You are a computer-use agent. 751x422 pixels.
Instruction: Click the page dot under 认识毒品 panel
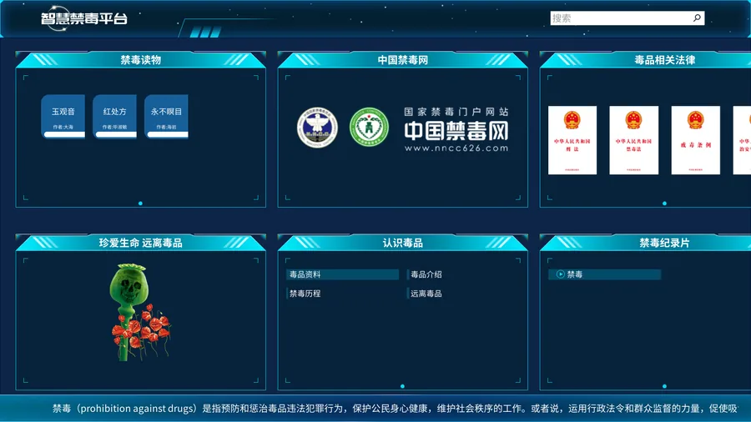(402, 386)
